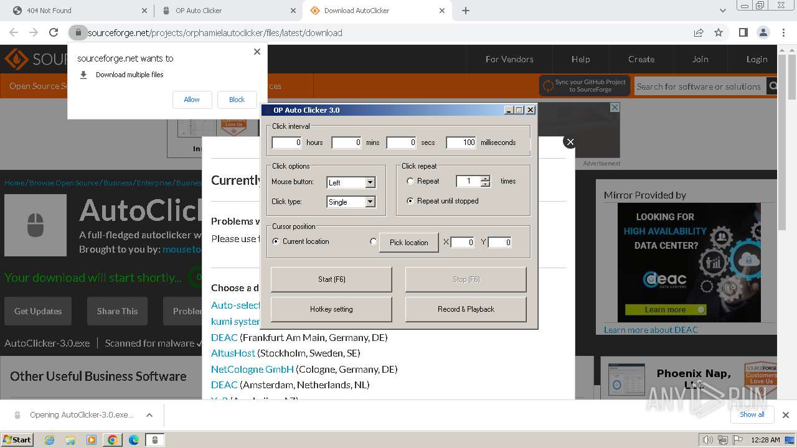Close the mirror chooser overlay with round X
The height and width of the screenshot is (448, 797).
pos(570,142)
